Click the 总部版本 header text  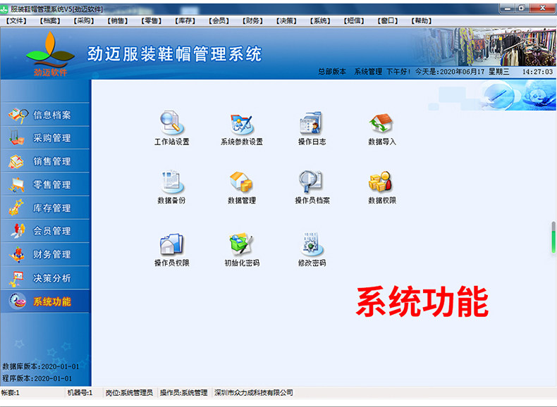[332, 72]
